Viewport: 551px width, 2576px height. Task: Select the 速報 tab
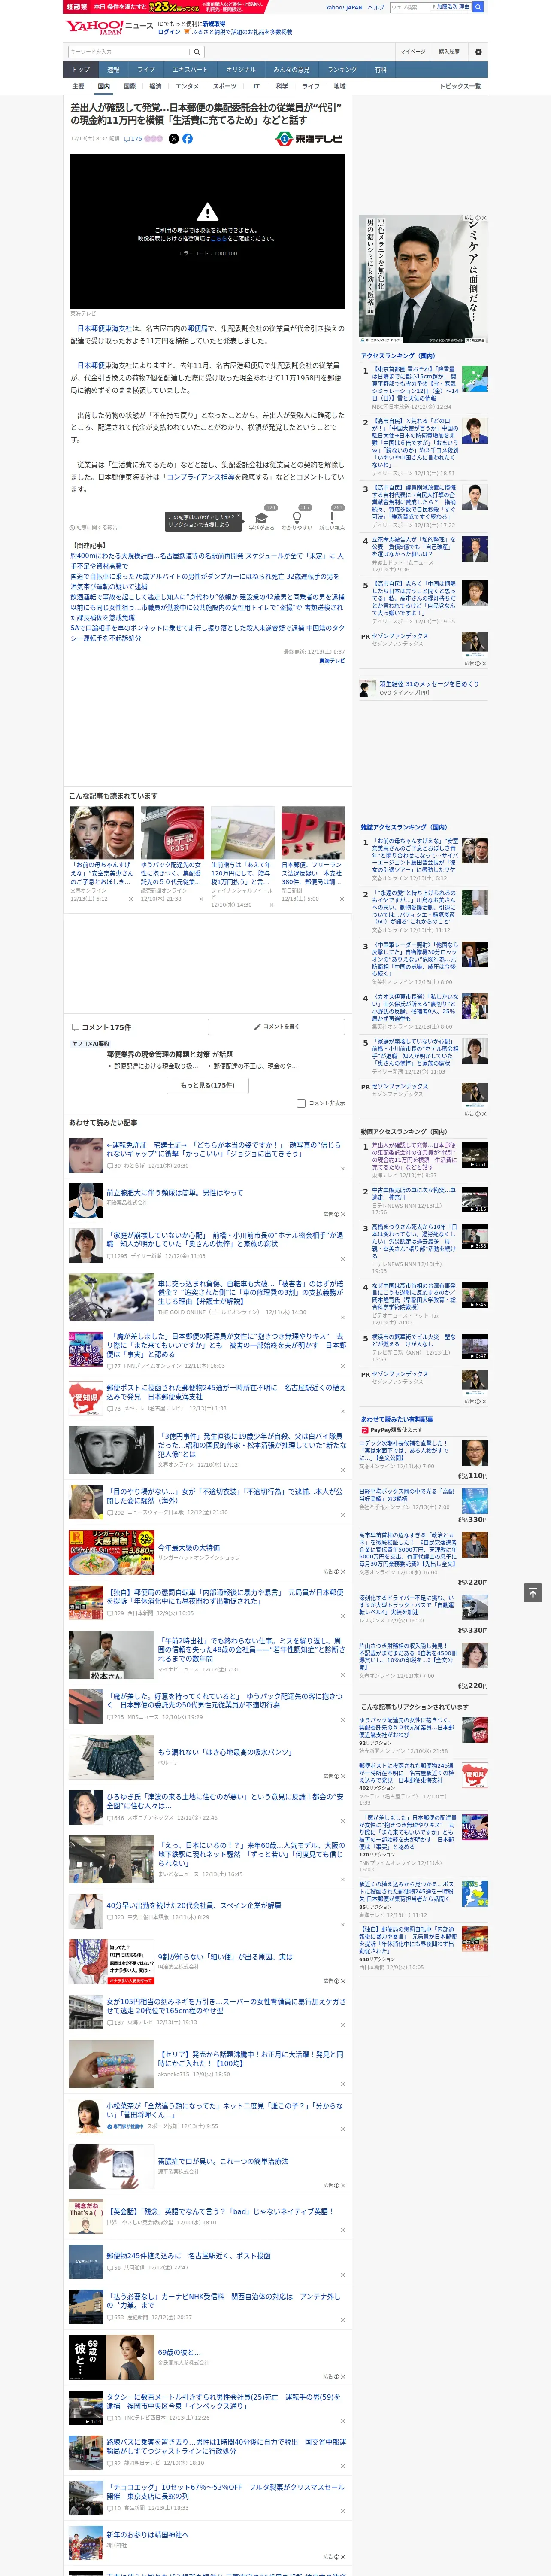(113, 70)
